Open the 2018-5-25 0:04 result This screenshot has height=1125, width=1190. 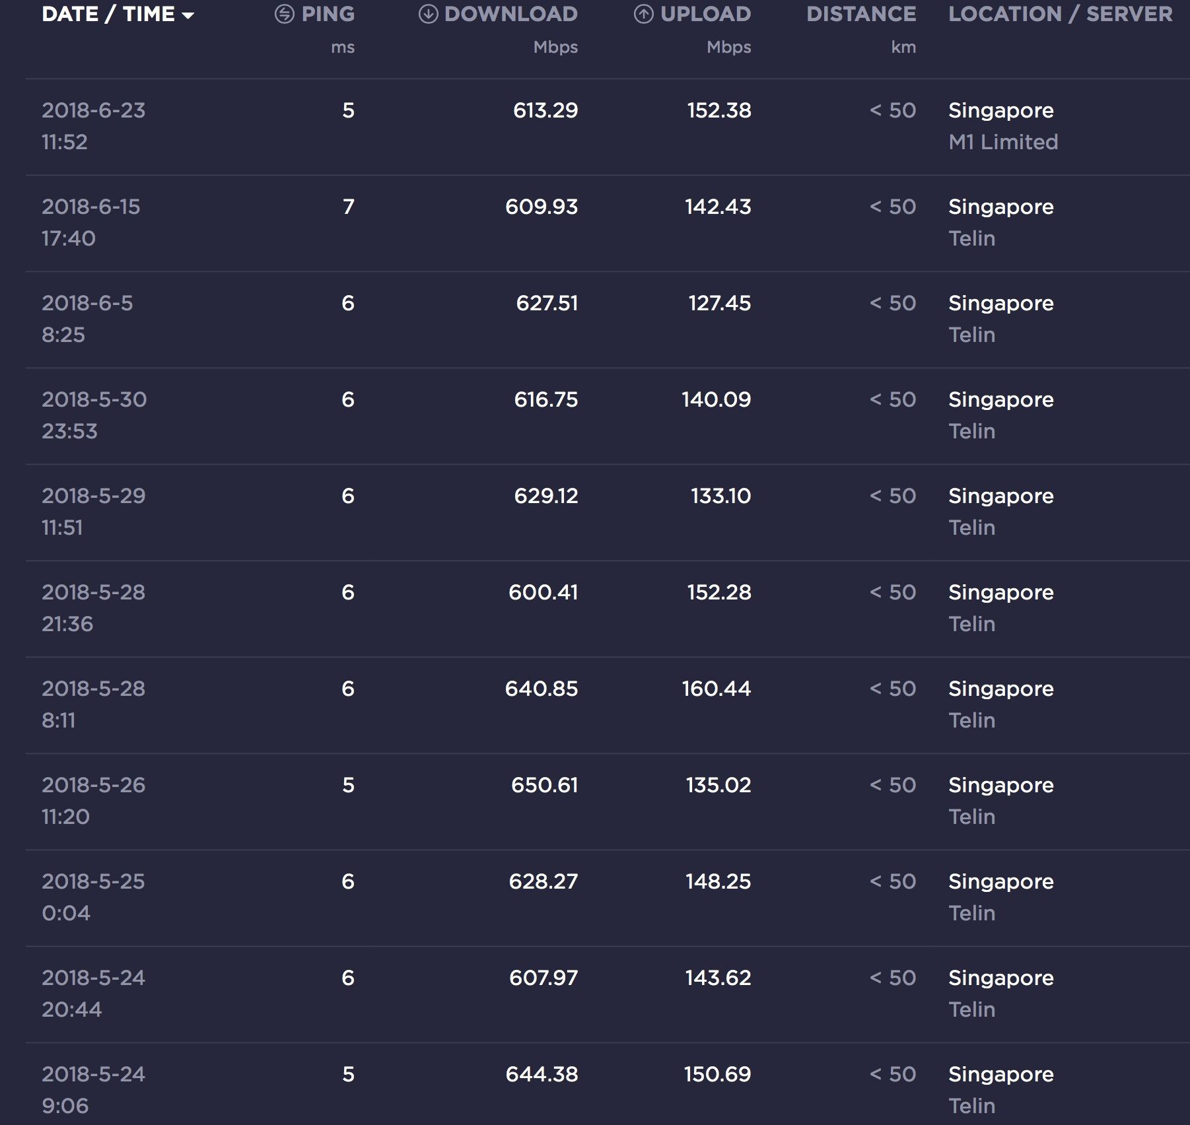tap(93, 897)
